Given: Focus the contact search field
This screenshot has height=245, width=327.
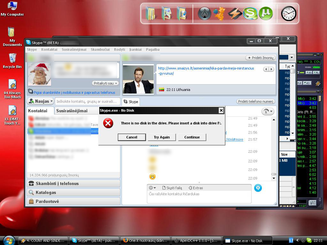Looking at the screenshot, I should click(87, 101).
